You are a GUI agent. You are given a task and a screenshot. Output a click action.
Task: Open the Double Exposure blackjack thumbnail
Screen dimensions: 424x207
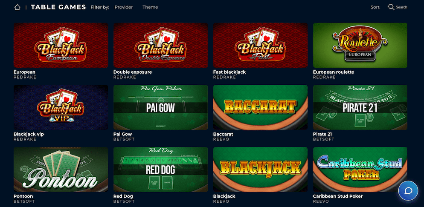point(161,45)
